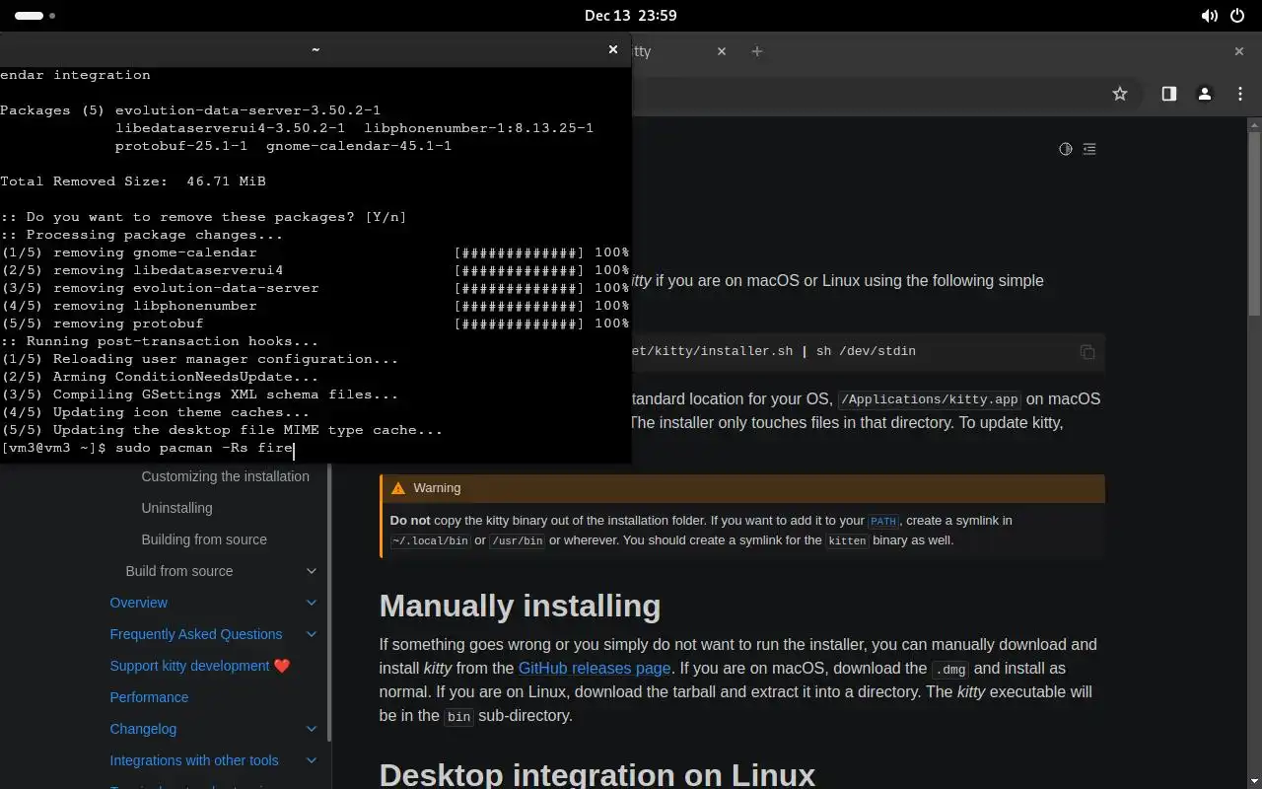The image size is (1262, 789).
Task: Open the browser profile menu
Action: [x=1204, y=94]
